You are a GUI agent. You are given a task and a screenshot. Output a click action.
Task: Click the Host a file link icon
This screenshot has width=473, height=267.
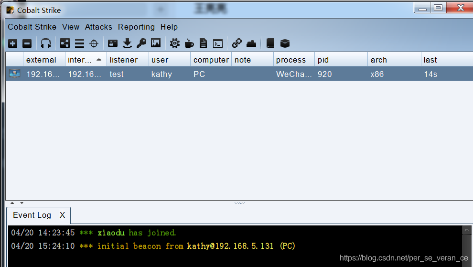237,43
